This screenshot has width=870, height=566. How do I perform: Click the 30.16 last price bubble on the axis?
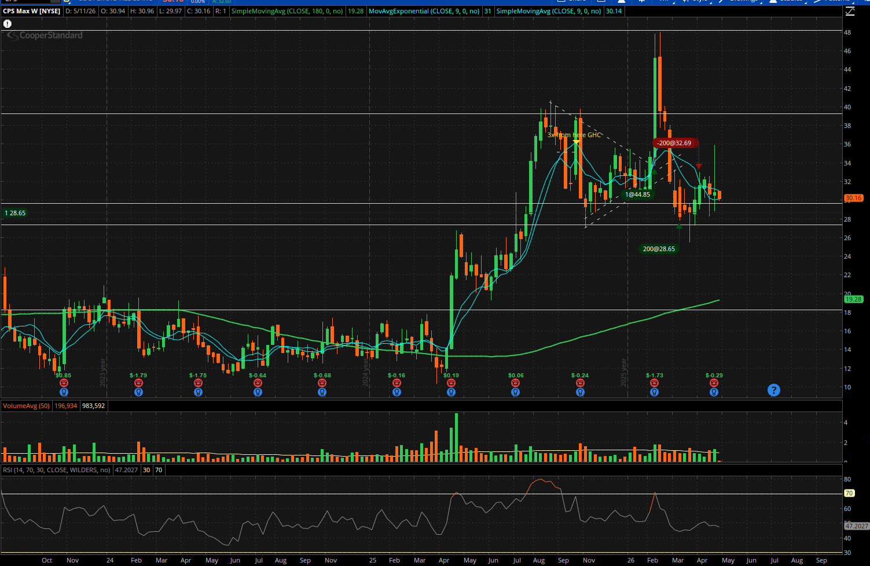click(853, 198)
